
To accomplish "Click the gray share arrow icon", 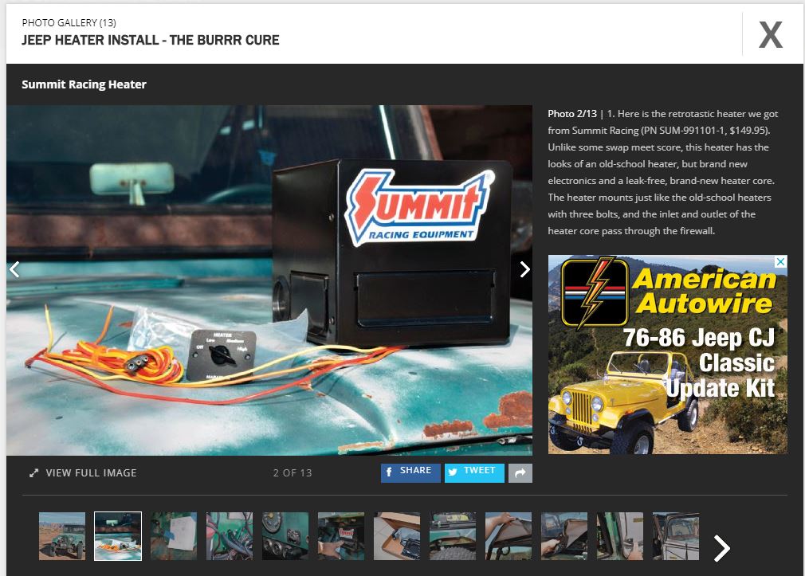I will pyautogui.click(x=520, y=473).
